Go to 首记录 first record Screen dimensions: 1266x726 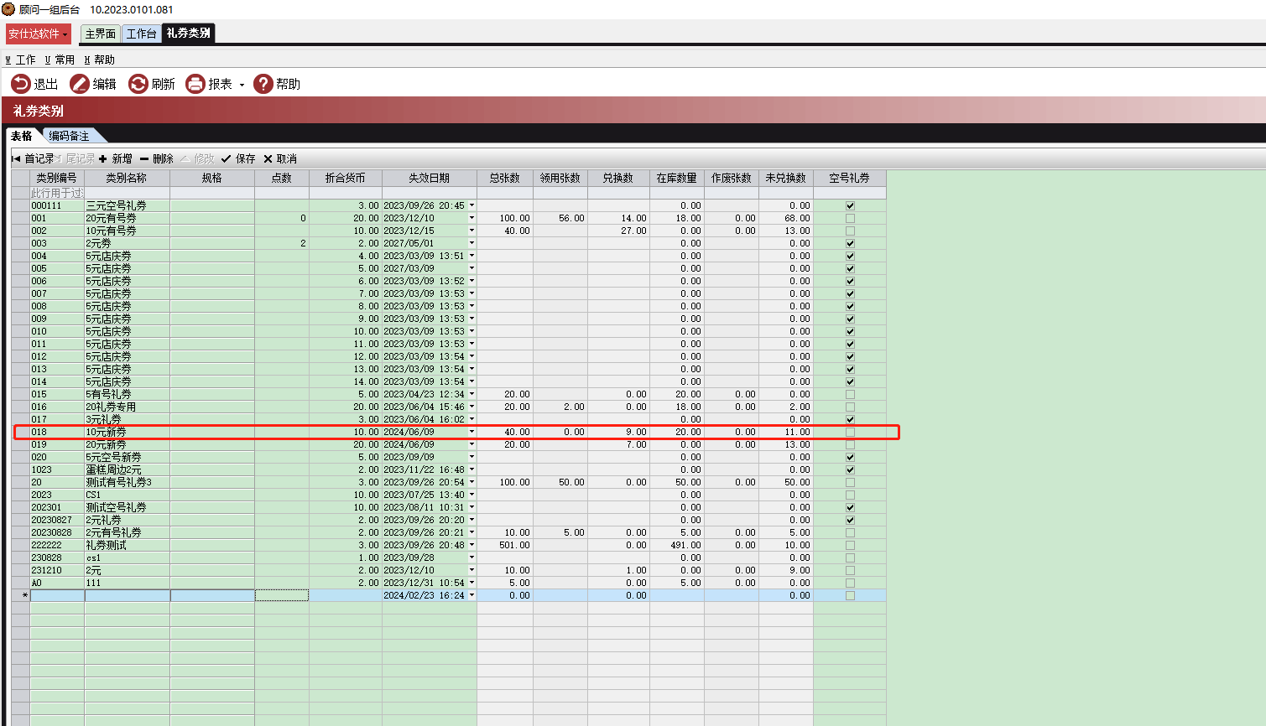click(33, 158)
